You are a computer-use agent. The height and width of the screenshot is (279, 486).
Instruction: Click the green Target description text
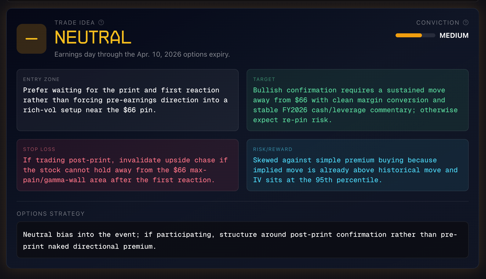pos(355,105)
